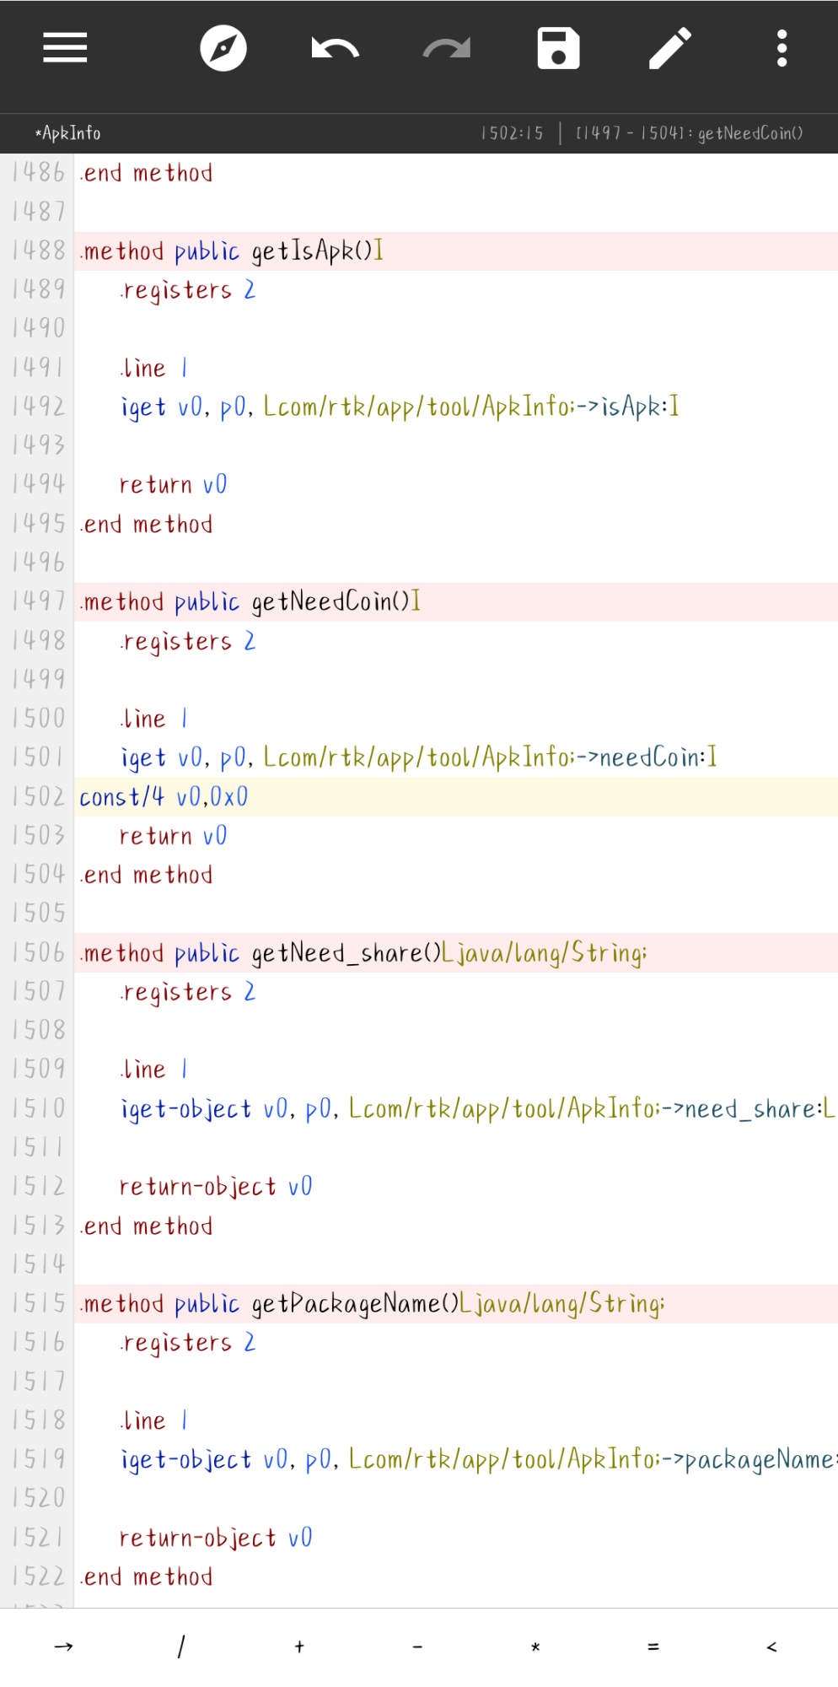Insert plus symbol from shortcut bar
This screenshot has height=1687, width=838.
(x=299, y=1647)
